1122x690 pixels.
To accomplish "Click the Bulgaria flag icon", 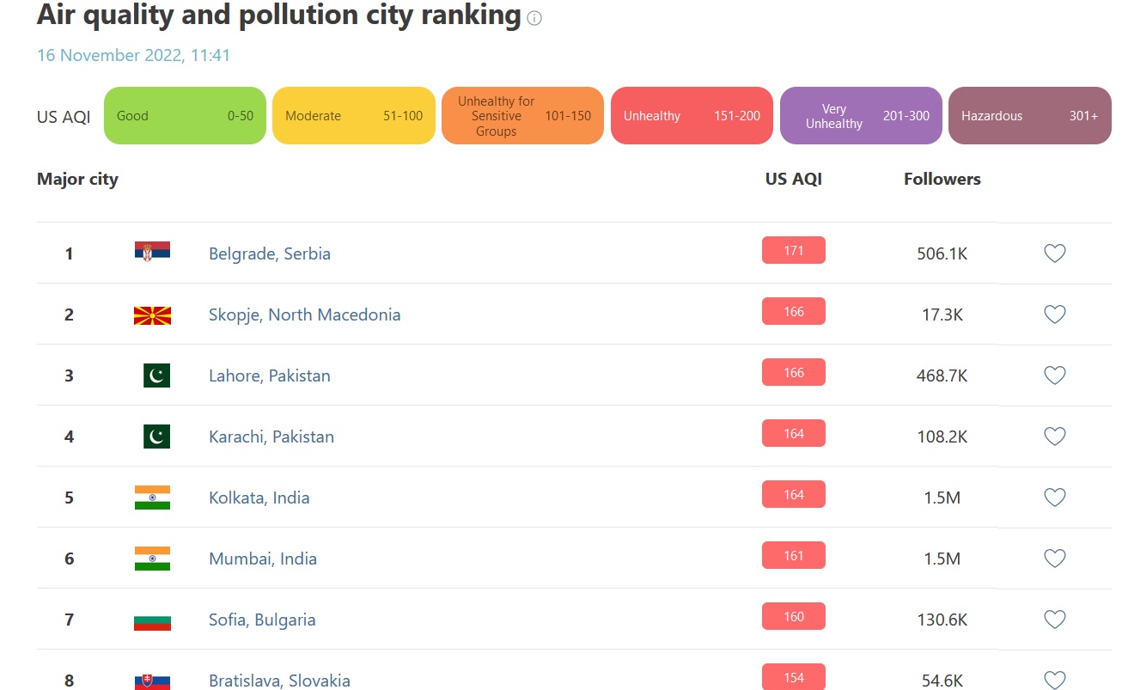I will [152, 620].
